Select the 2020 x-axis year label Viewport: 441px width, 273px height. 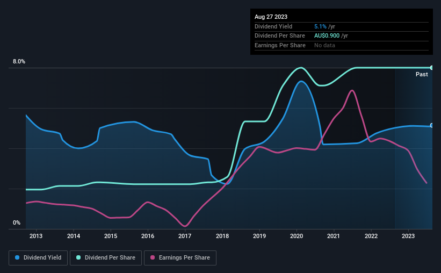tap(297, 236)
